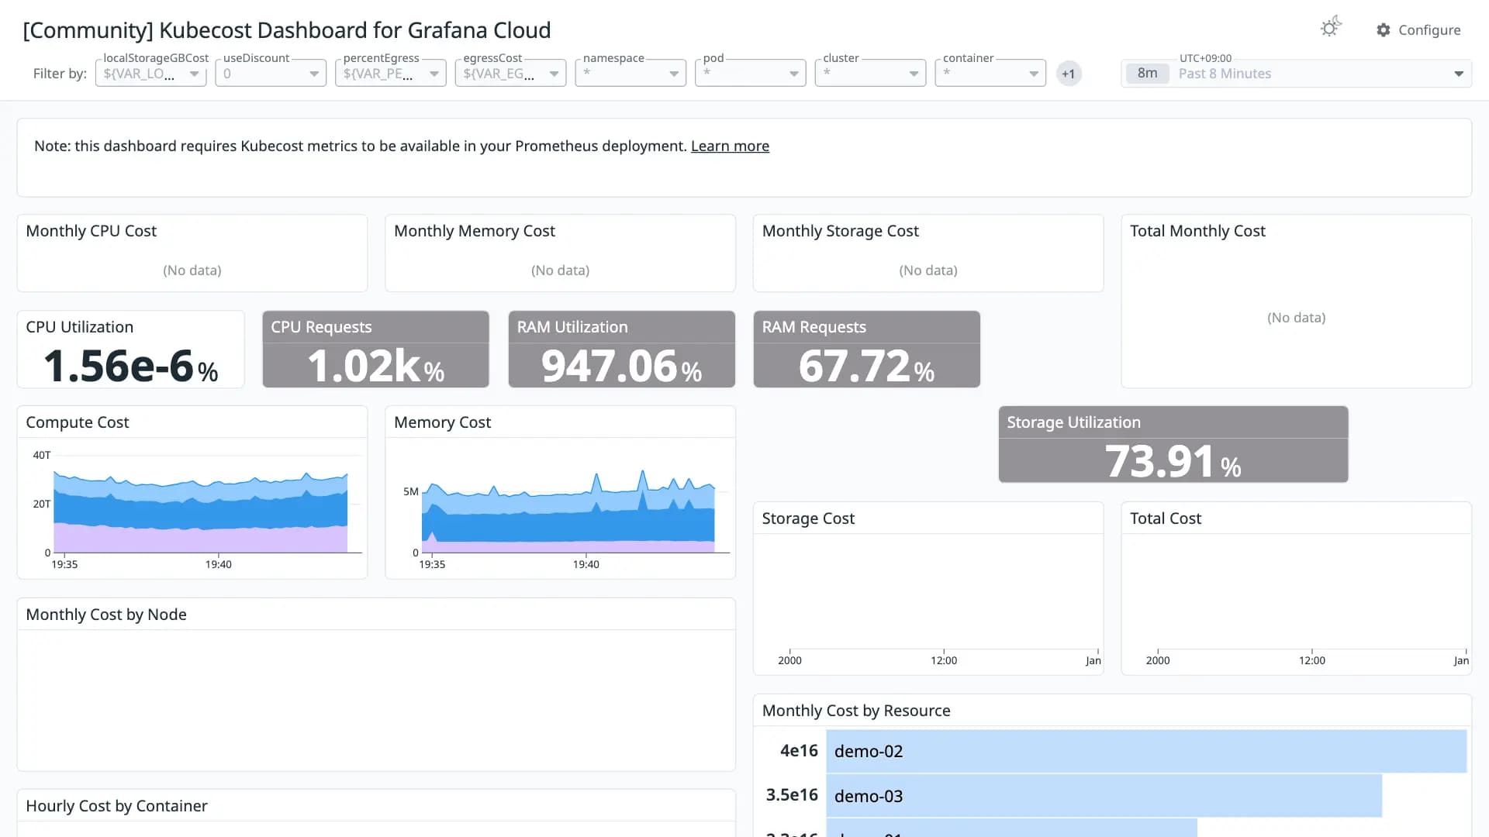Image resolution: width=1489 pixels, height=837 pixels.
Task: Open the egressCost filter dropdown
Action: pyautogui.click(x=510, y=74)
